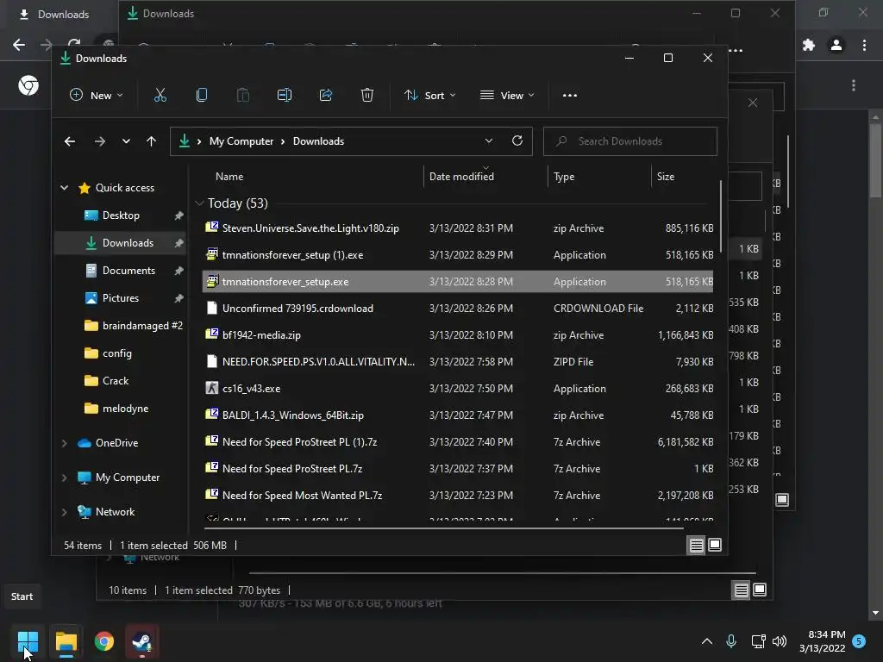Select tmnationsforever_setup (1).exe file

(458, 255)
